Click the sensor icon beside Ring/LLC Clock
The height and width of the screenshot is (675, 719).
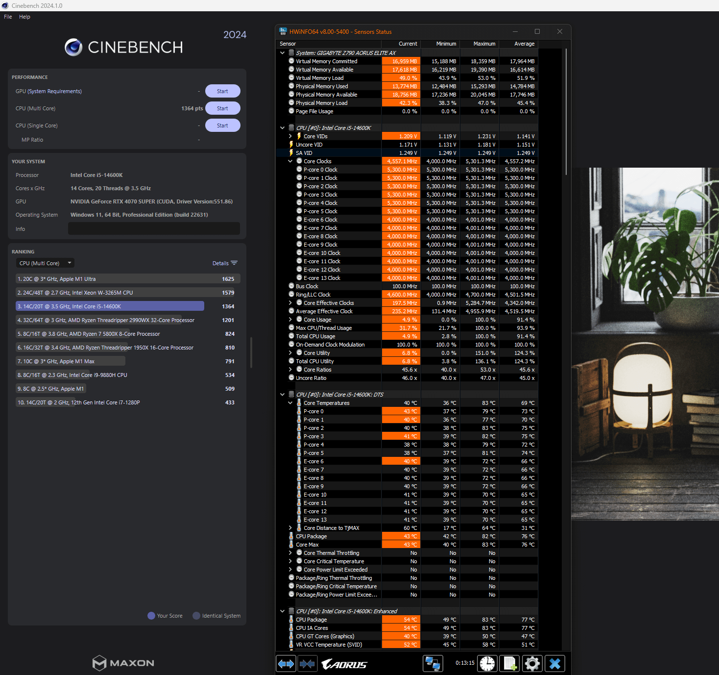[291, 295]
